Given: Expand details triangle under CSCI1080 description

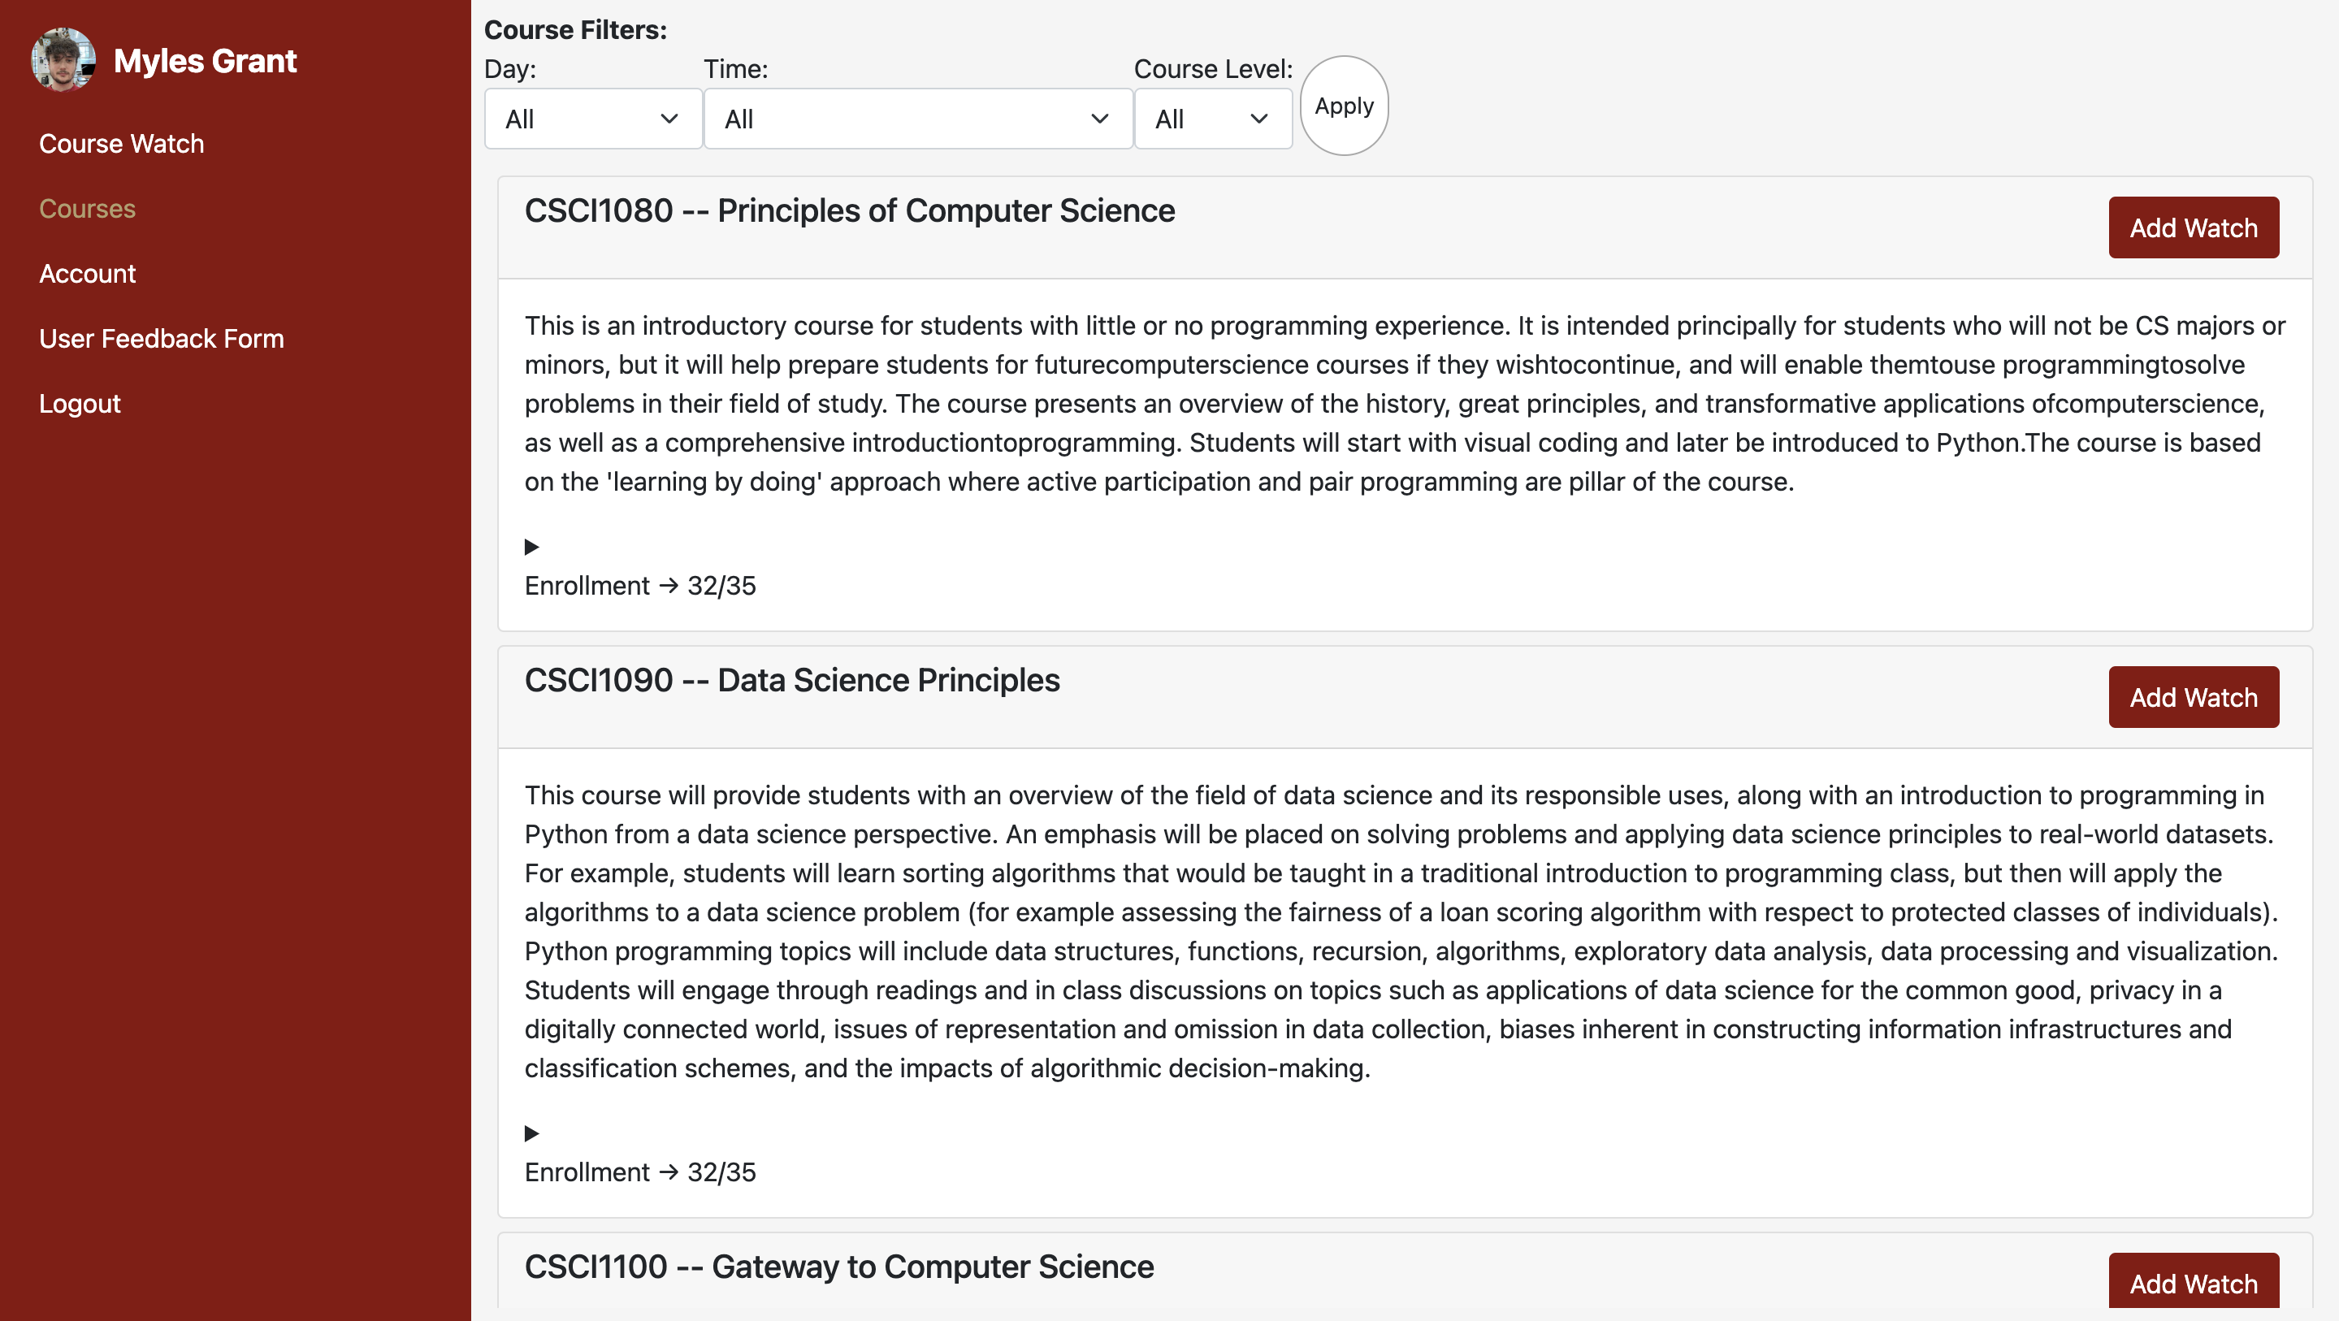Looking at the screenshot, I should tap(532, 547).
